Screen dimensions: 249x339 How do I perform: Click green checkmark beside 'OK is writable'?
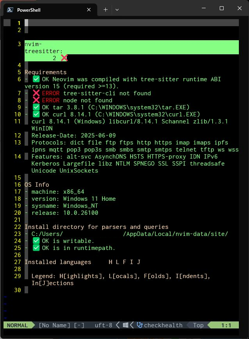[x=36, y=241]
